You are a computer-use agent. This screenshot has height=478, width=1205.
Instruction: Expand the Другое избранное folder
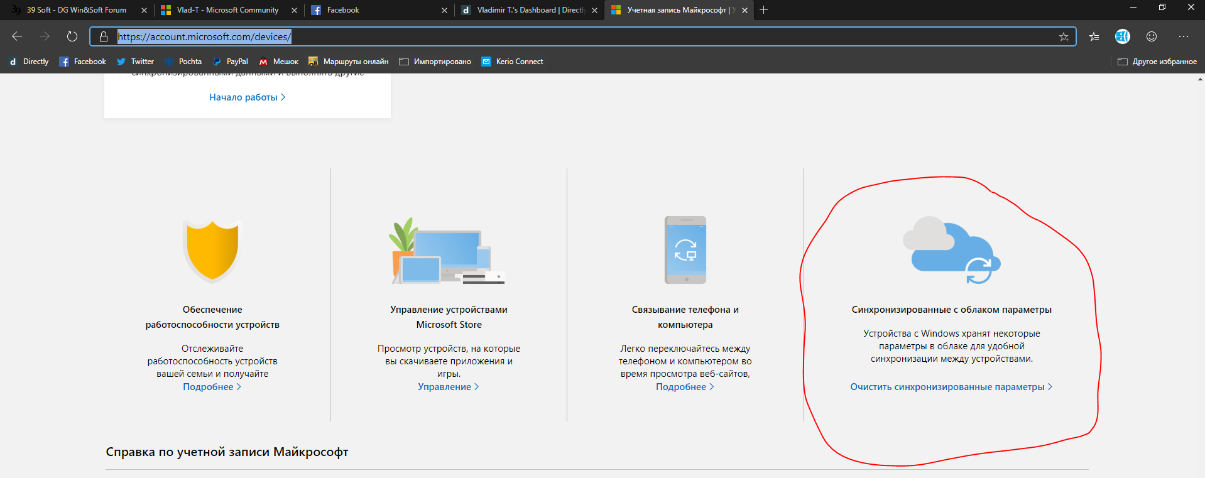pos(1157,62)
